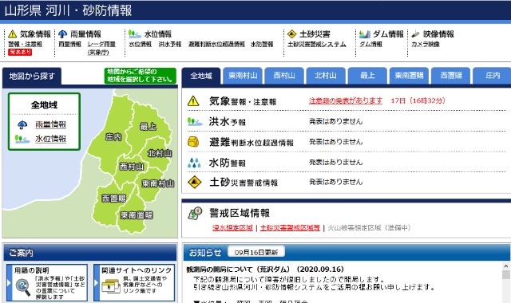This screenshot has height=303, width=511.
Task: Open 警報・注意報 link under 気象情報
Action: point(25,45)
